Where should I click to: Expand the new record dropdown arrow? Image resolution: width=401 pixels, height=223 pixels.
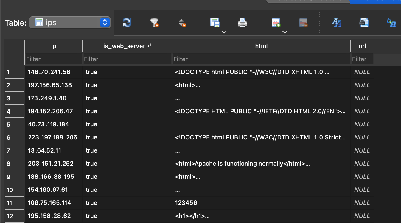pos(285,32)
